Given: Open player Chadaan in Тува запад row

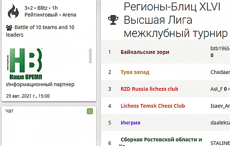Looking at the screenshot, I should [x=220, y=72].
